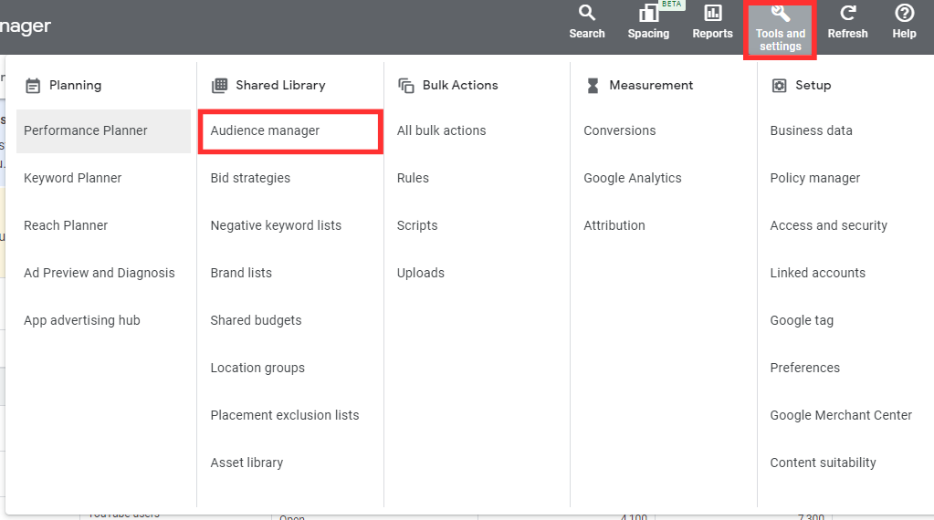
Task: Open Placement exclusion lists
Action: coord(285,415)
